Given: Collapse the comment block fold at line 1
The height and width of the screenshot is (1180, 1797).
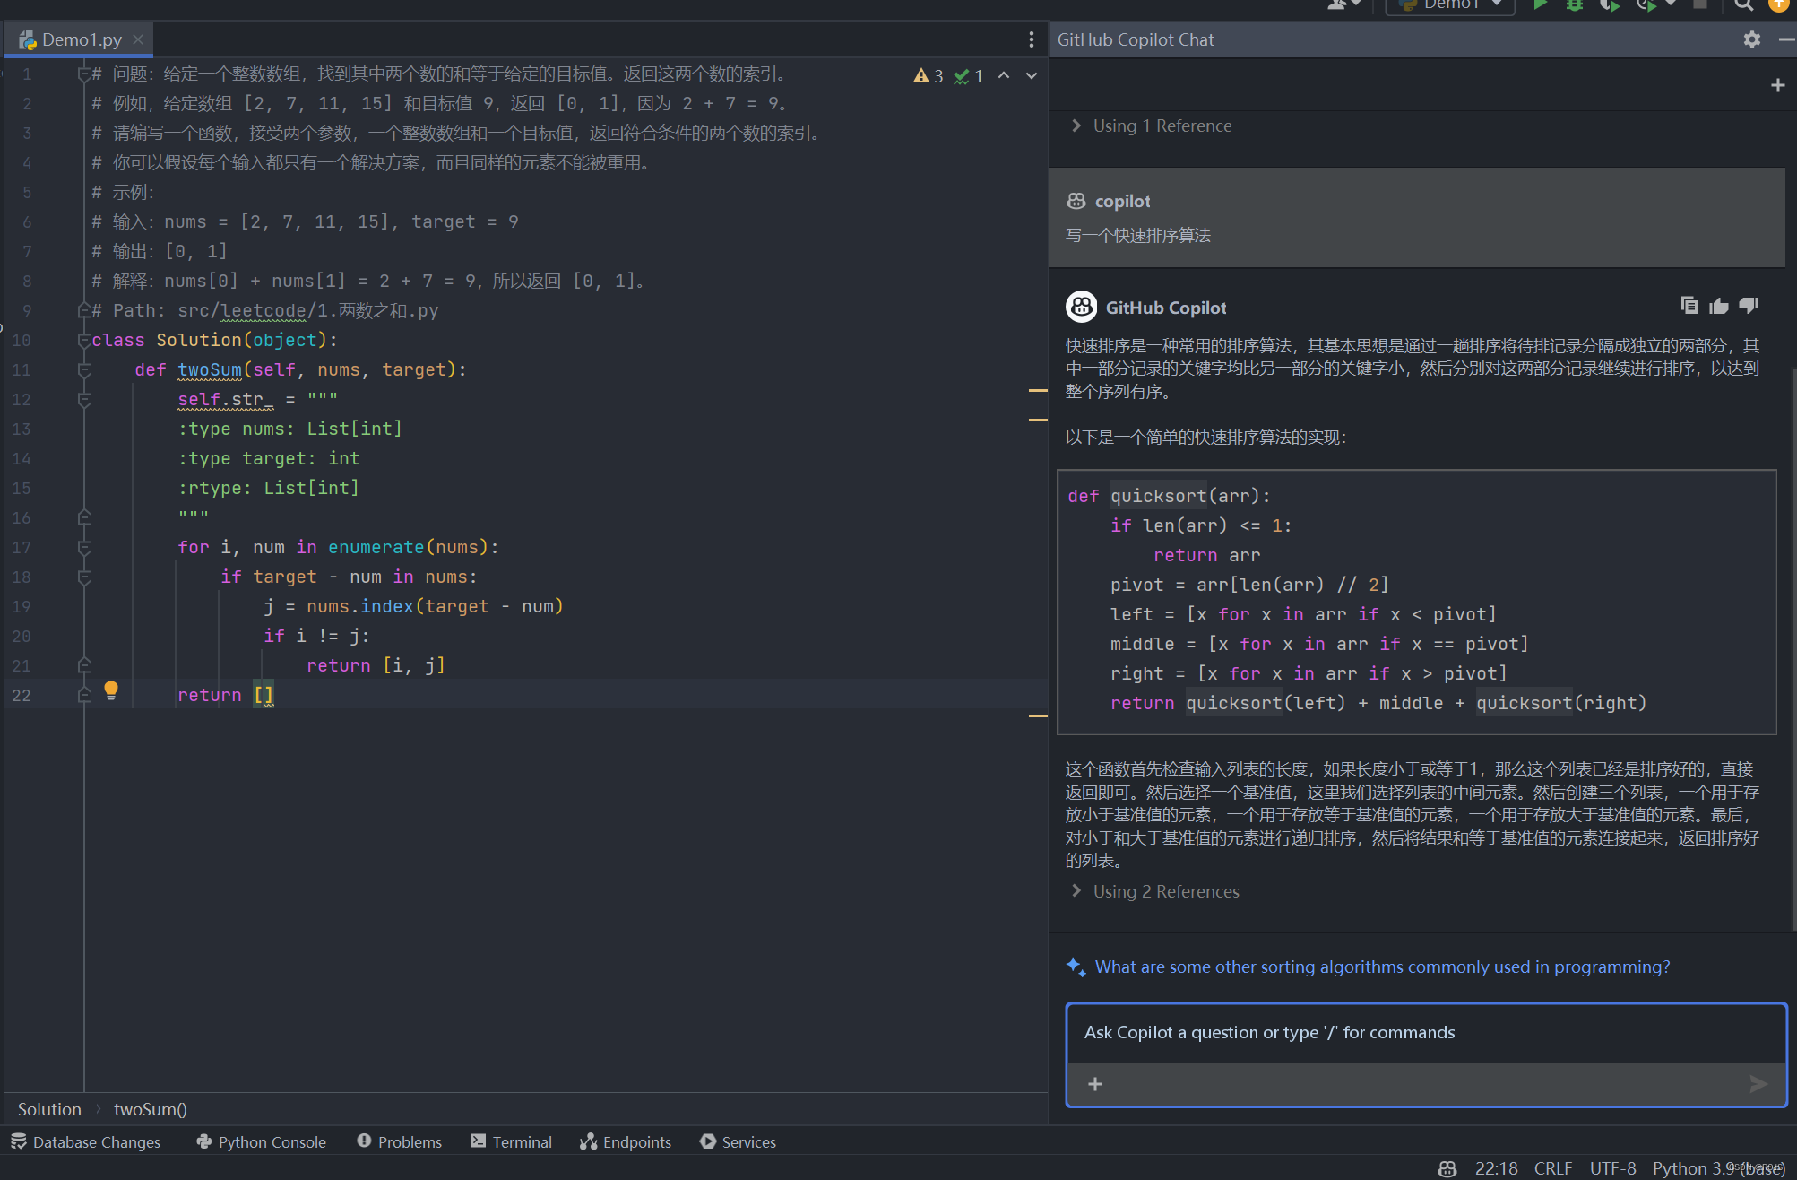Looking at the screenshot, I should [84, 74].
